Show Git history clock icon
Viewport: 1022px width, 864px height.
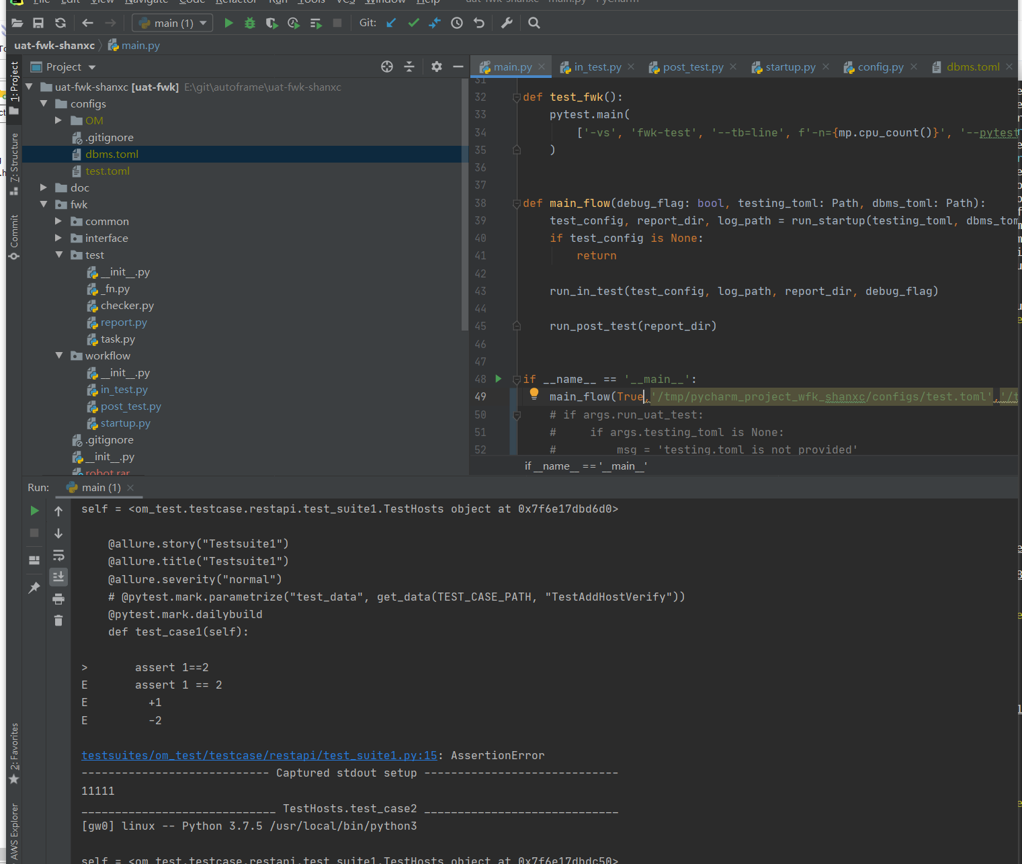[457, 23]
